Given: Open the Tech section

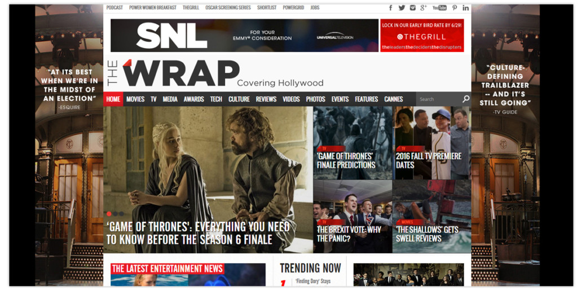Looking at the screenshot, I should point(216,99).
